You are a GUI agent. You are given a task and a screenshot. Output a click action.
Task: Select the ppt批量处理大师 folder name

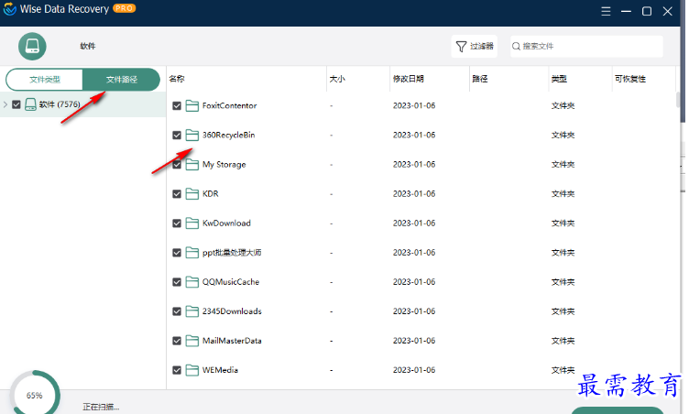click(232, 253)
